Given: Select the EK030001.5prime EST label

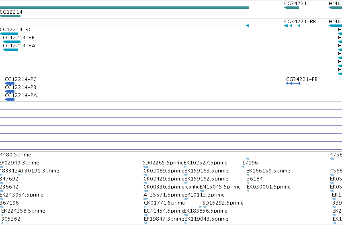Looking at the screenshot, I should click(x=268, y=187).
